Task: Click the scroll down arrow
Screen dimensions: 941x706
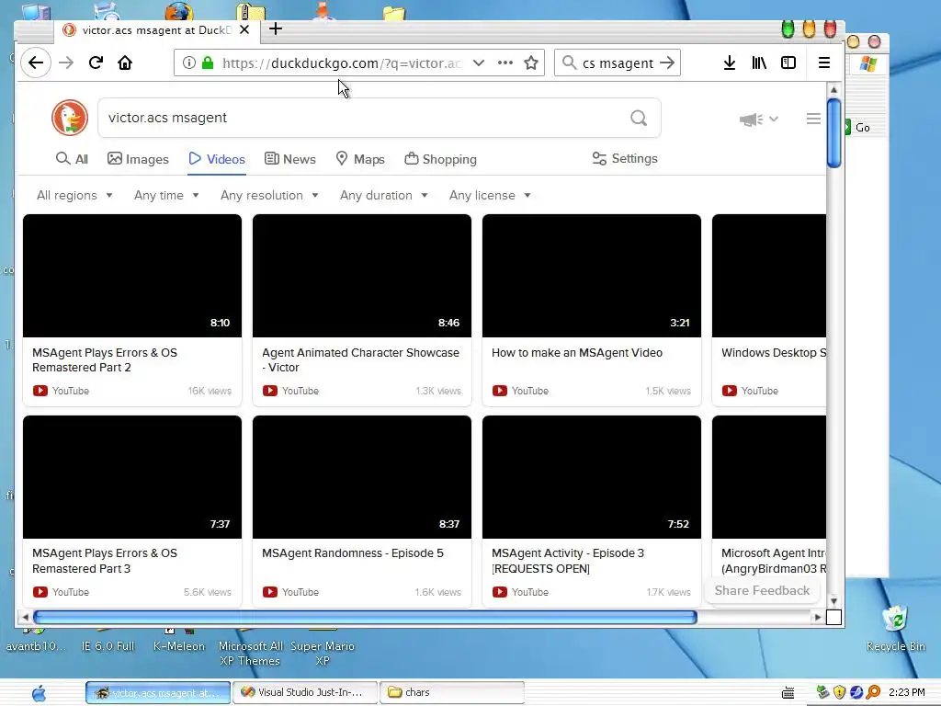Action: 833,601
